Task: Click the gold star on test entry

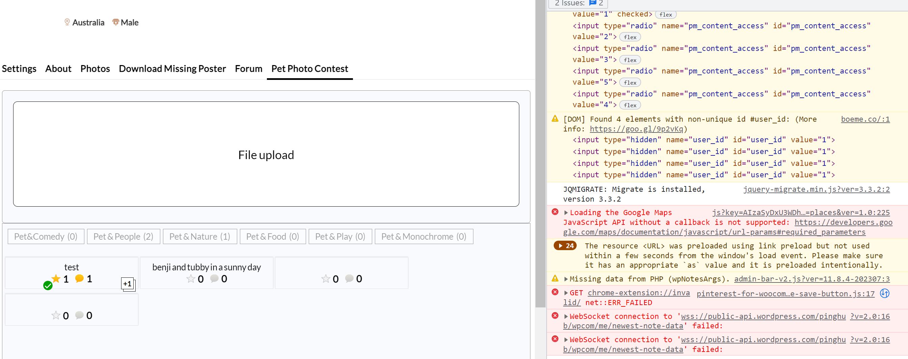Action: pyautogui.click(x=56, y=279)
